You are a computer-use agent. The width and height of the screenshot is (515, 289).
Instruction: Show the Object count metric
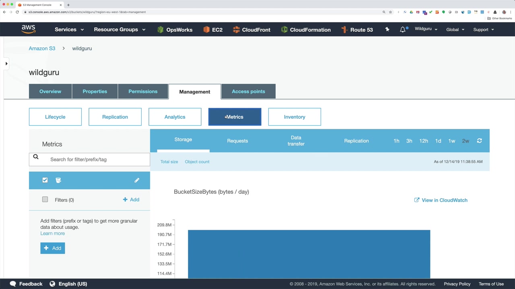(x=197, y=162)
